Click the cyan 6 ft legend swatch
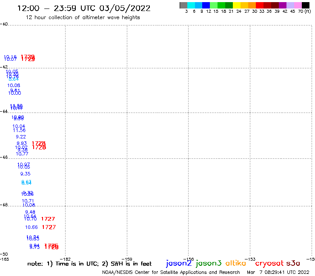This screenshot has width=315, height=276. (x=191, y=6)
